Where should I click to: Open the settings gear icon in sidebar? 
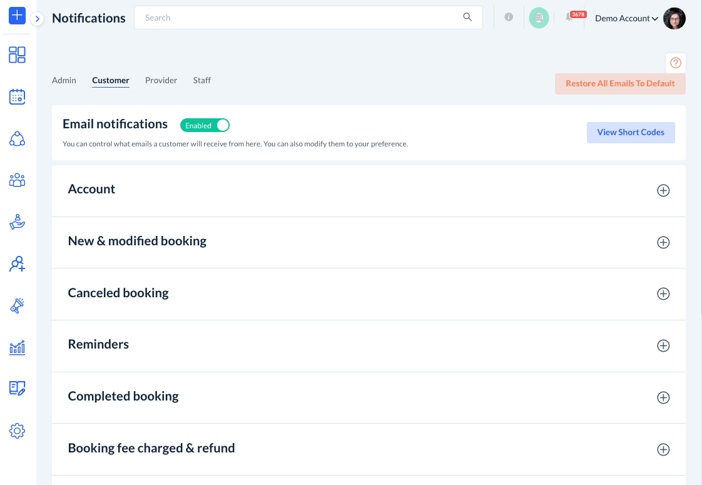click(18, 431)
